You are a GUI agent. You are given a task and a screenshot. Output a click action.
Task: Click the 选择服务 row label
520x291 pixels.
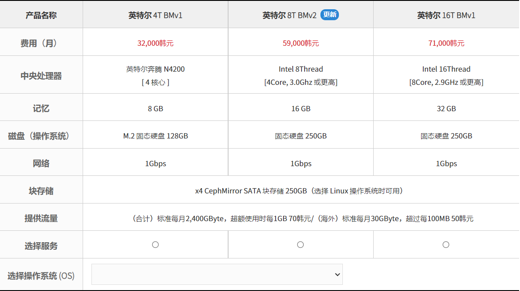coord(41,246)
